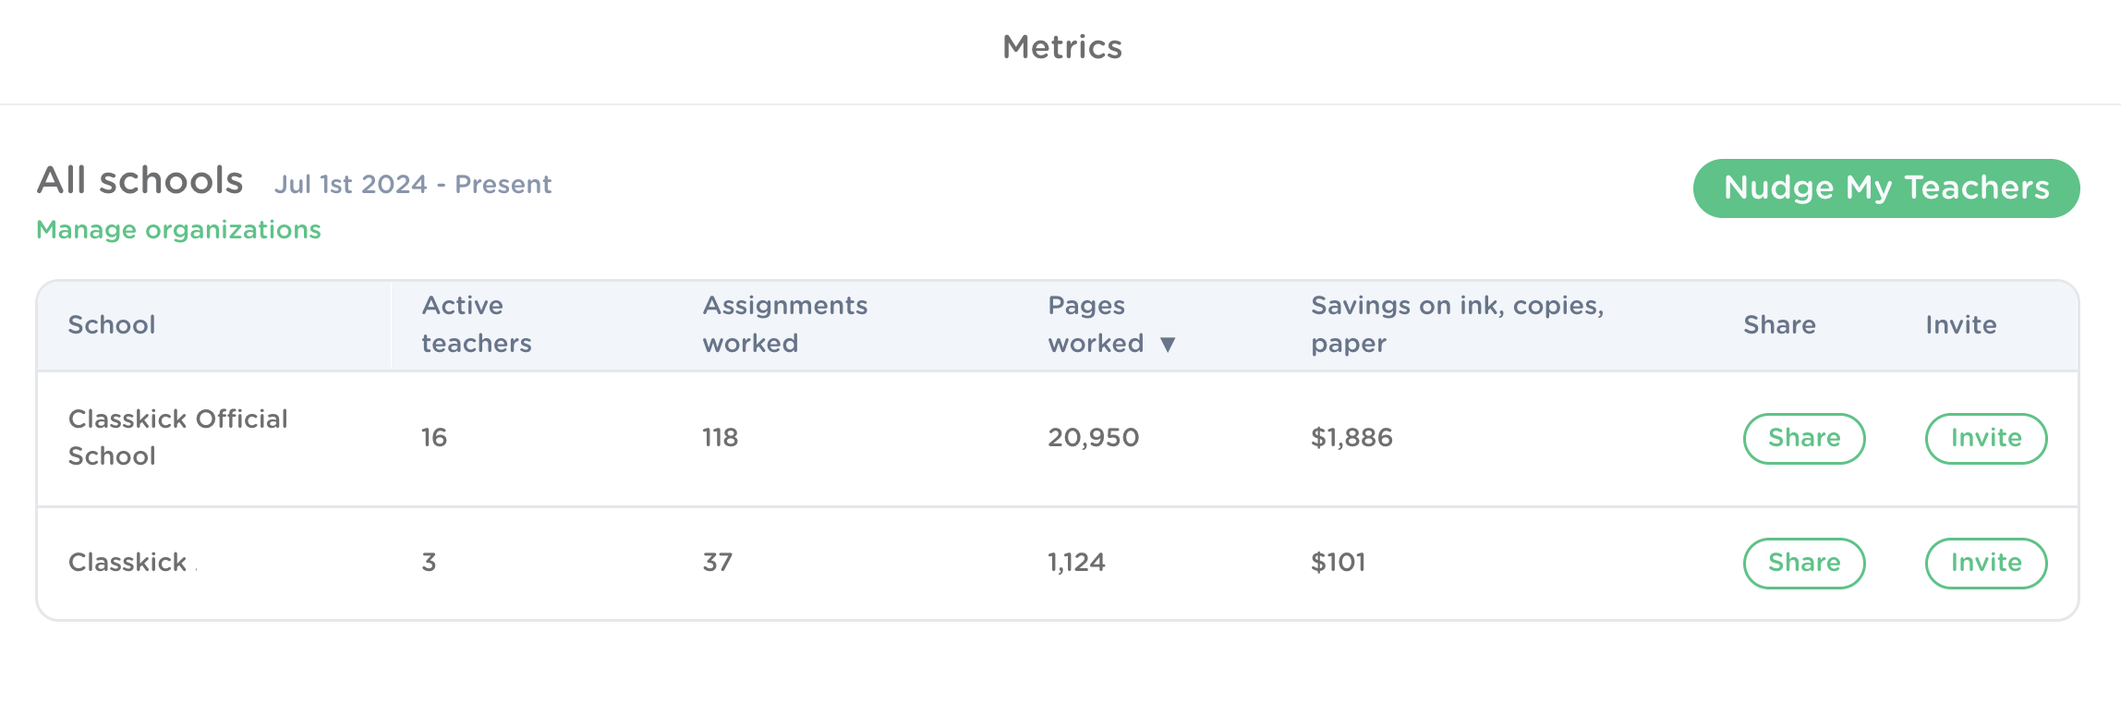Click the Metrics page title

[x=1061, y=47]
